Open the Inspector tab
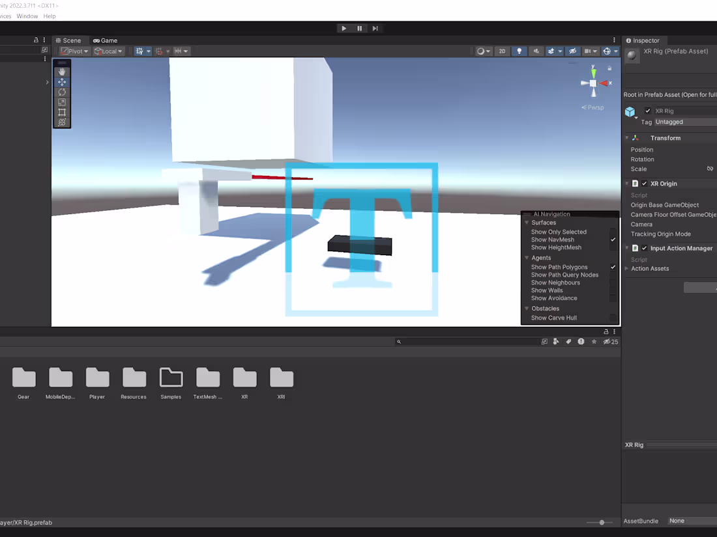 tap(643, 40)
